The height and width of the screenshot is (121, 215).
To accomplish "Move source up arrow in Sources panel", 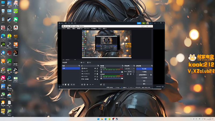I will pos(90,84).
